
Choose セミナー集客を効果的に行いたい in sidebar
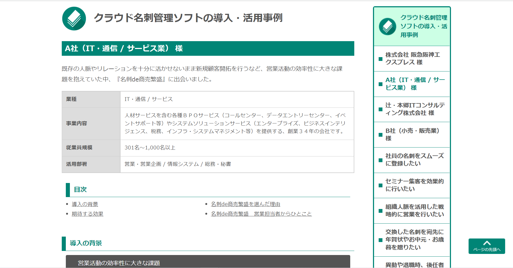tap(414, 185)
